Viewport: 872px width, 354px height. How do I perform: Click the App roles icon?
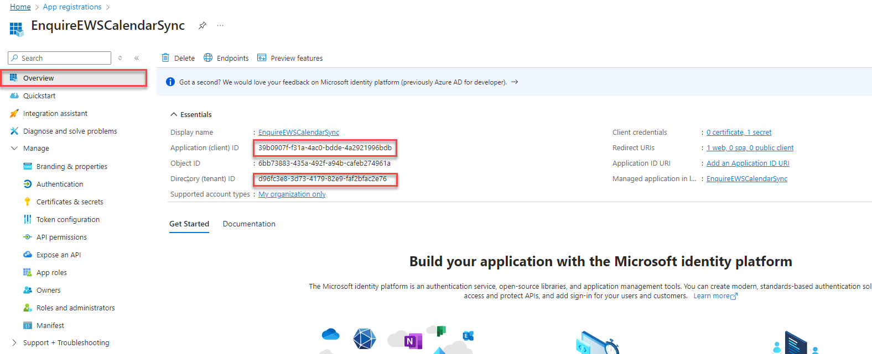[28, 272]
